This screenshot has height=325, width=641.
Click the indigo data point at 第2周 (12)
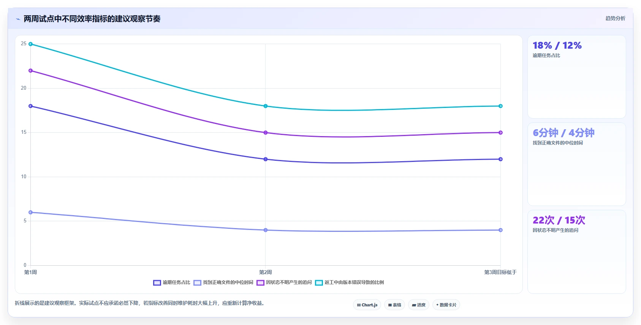tap(266, 159)
